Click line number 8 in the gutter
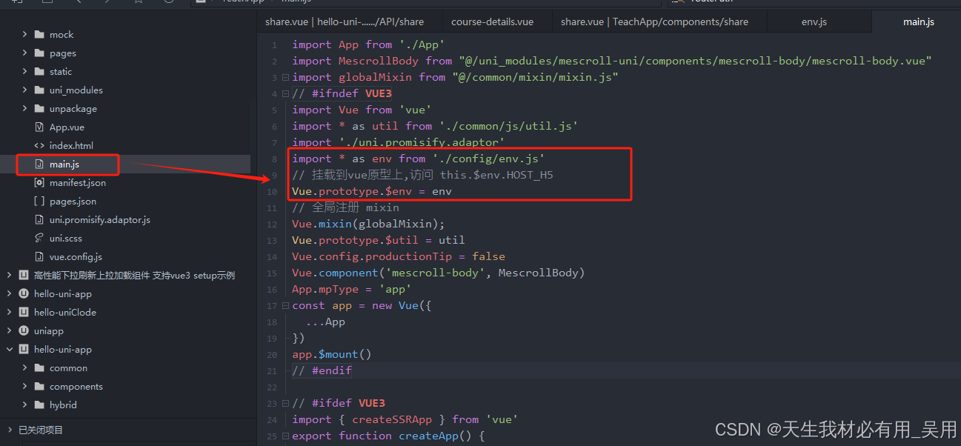 click(x=274, y=159)
